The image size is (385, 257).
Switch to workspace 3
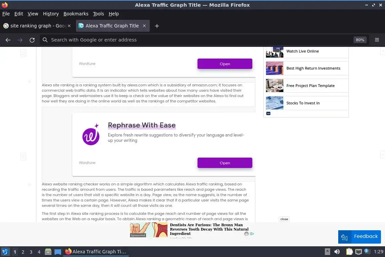pyautogui.click(x=31, y=252)
